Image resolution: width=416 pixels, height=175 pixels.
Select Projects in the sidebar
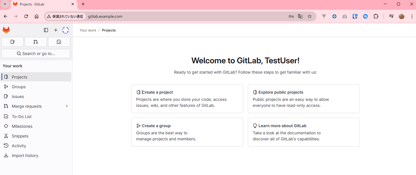tap(36, 77)
